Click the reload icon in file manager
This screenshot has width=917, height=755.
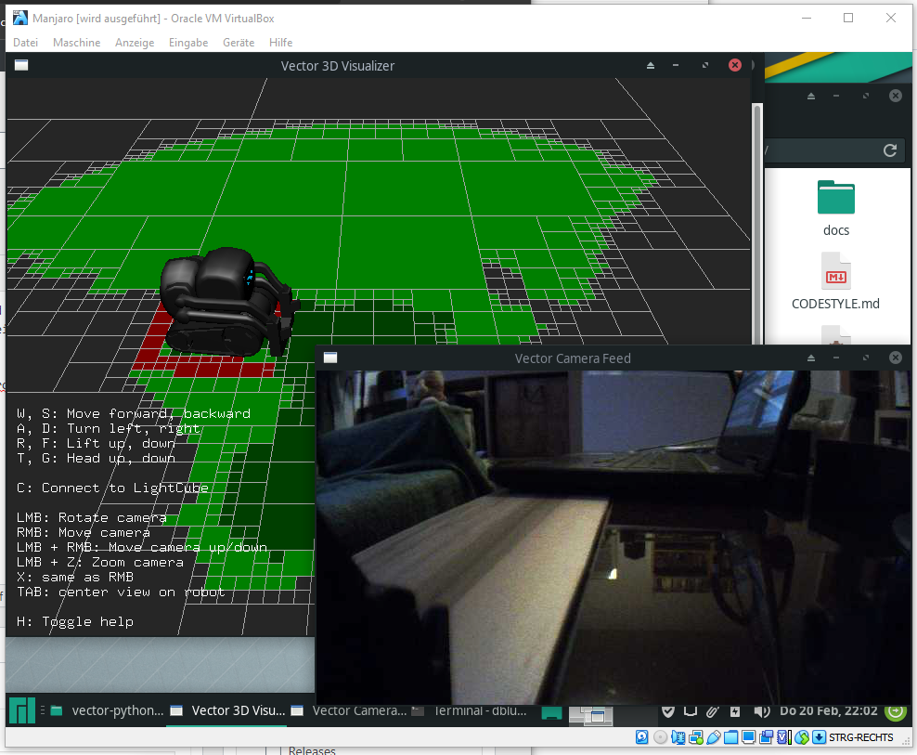click(890, 150)
